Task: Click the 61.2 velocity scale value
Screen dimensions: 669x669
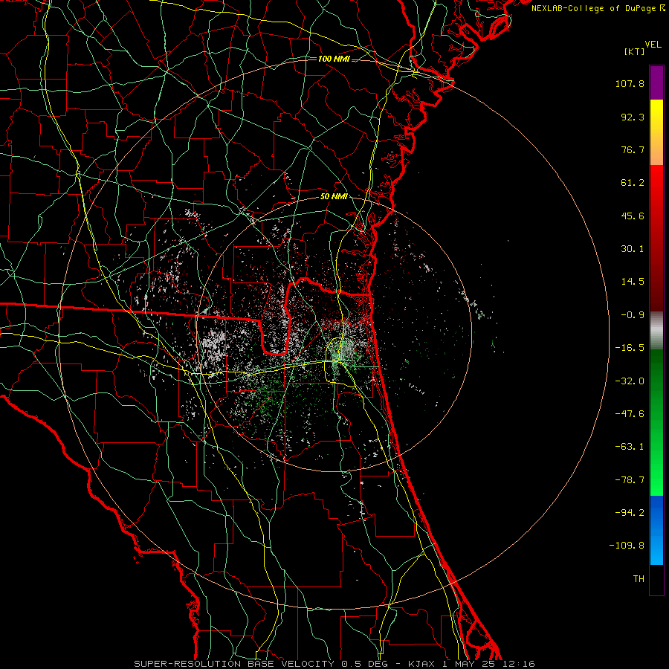Action: click(633, 183)
